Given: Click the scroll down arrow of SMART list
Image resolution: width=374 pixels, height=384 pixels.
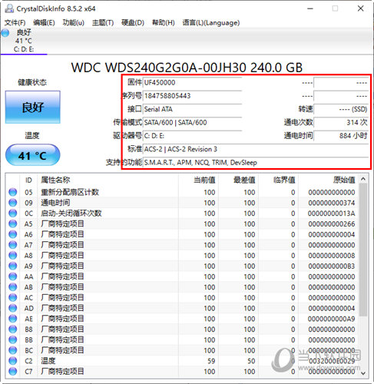Looking at the screenshot, I should click(363, 373).
